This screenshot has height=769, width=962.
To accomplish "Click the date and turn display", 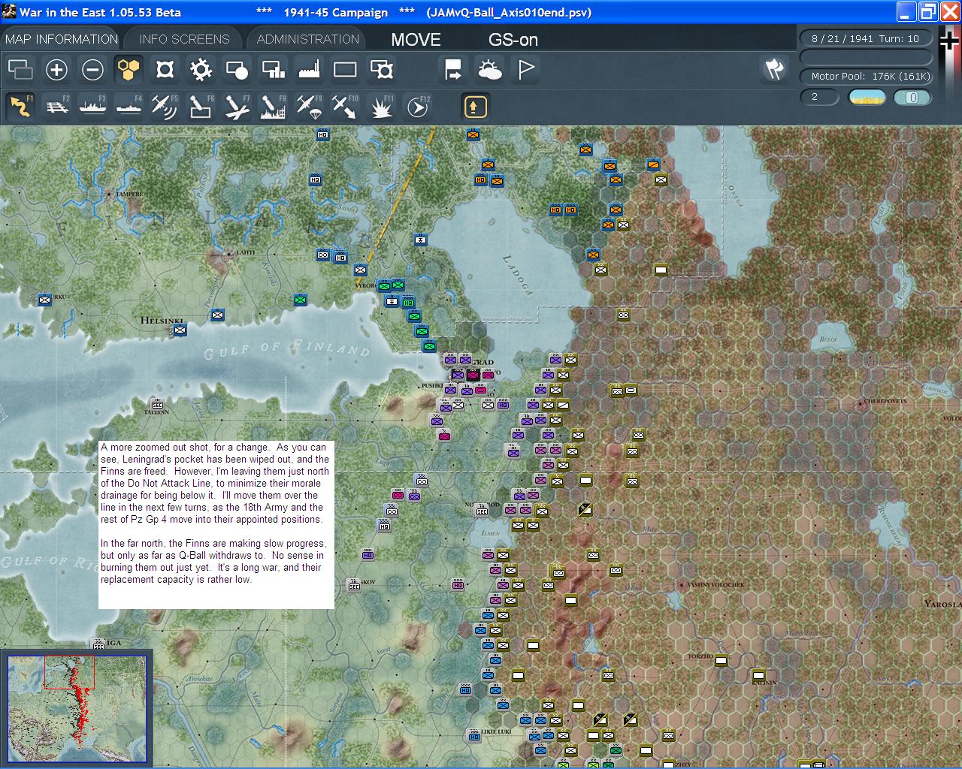I will 865,39.
